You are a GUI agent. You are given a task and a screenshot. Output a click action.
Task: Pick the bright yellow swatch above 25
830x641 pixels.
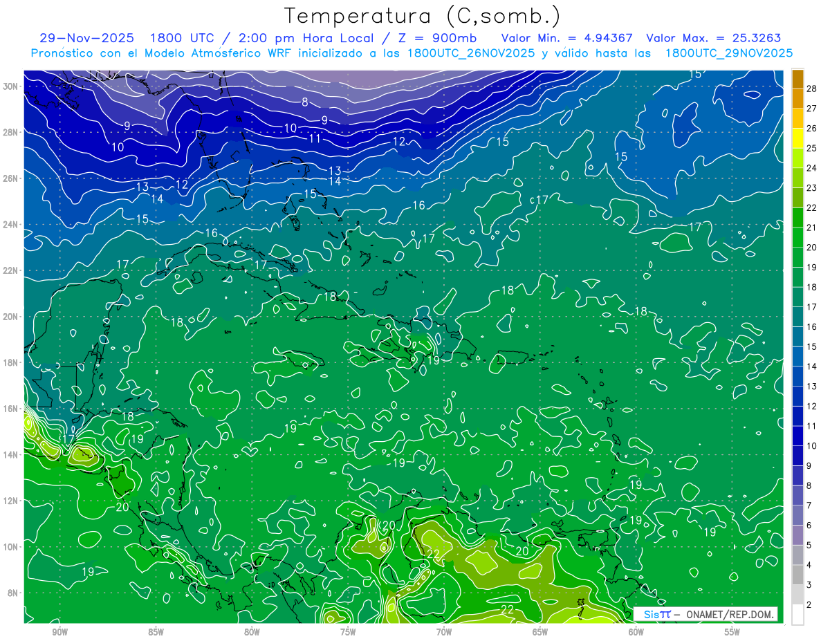(797, 138)
